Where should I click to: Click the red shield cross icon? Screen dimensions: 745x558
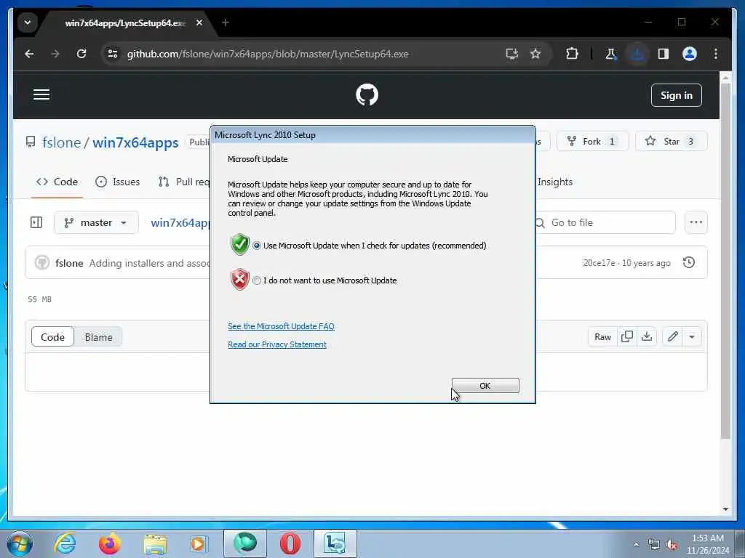(240, 280)
